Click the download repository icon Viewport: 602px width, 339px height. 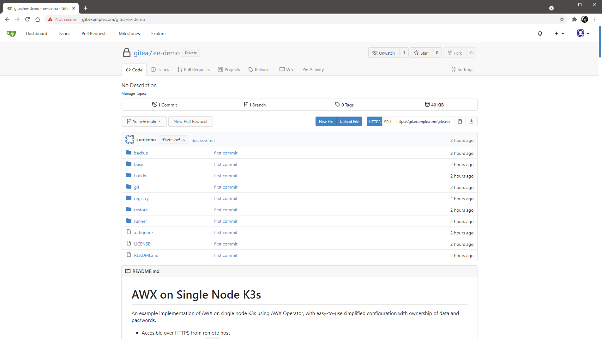pos(472,121)
